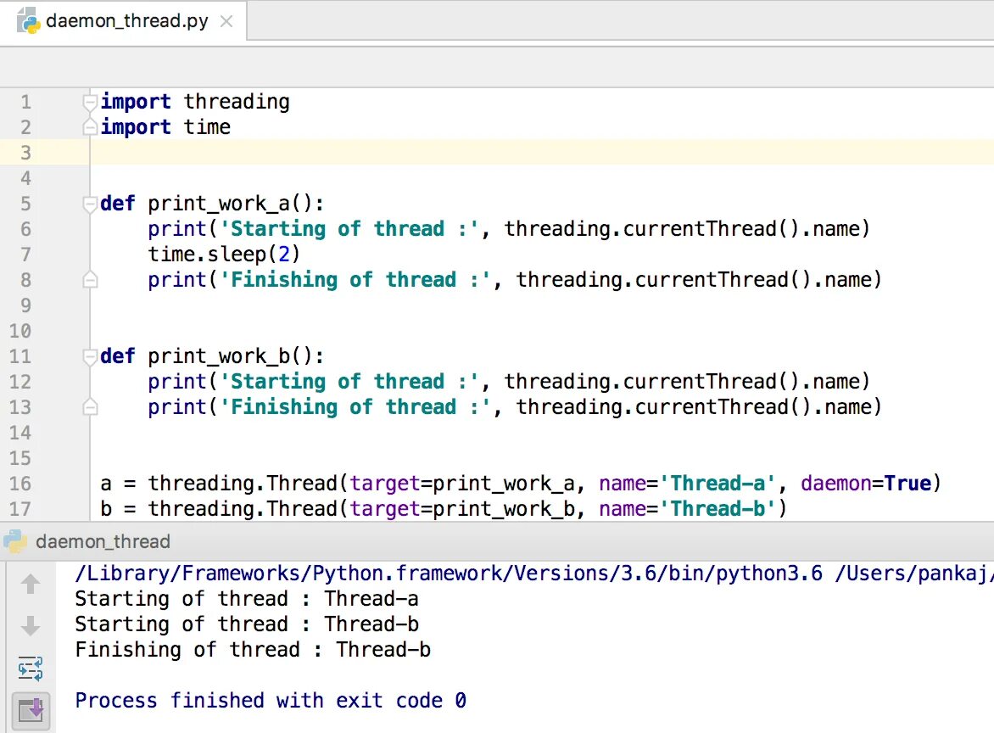Click the Python icon beside daemon_thread run tab
This screenshot has width=994, height=733.
coord(15,541)
